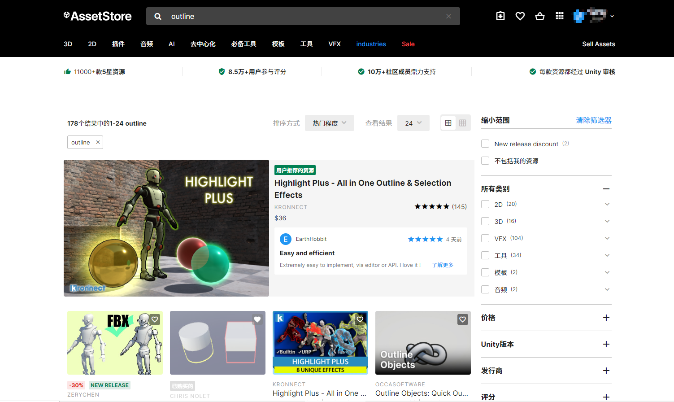Click the EarthHobbit reviewer avatar
The image size is (674, 402).
pyautogui.click(x=286, y=239)
